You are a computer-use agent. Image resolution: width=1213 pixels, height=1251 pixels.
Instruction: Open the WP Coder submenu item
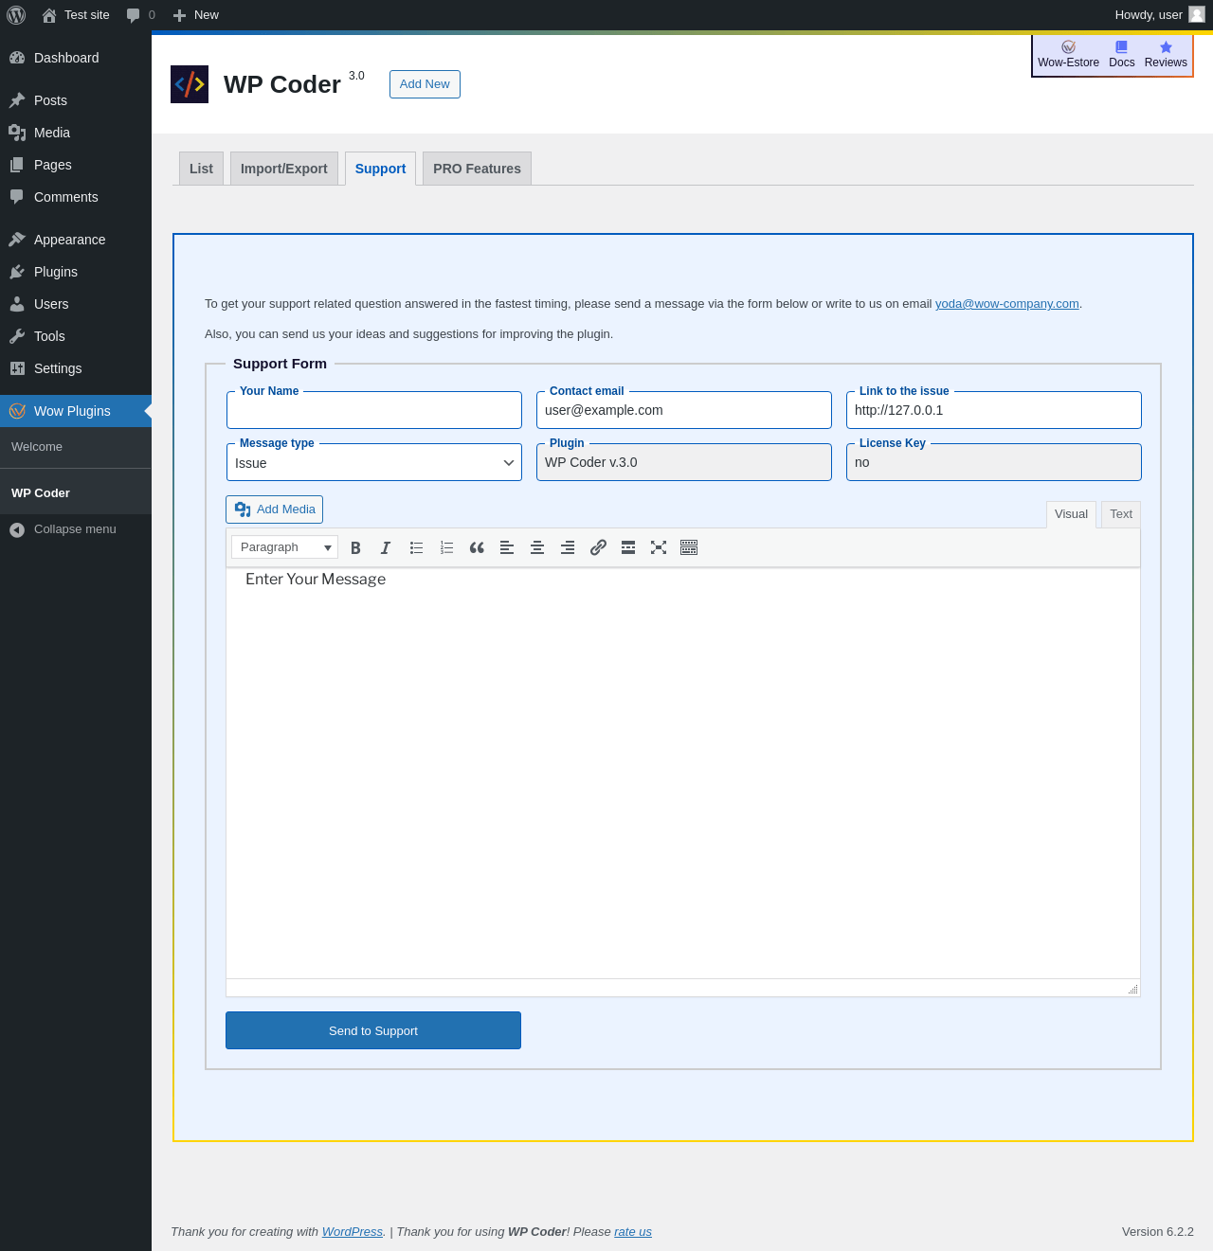point(76,493)
